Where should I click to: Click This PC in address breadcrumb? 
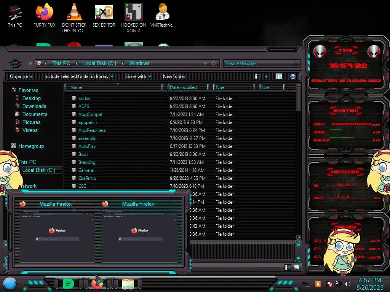click(61, 63)
